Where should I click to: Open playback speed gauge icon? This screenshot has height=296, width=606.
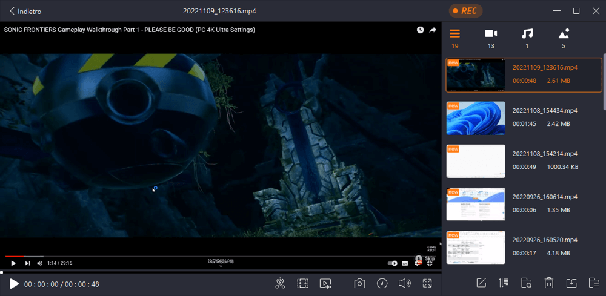[382, 284]
